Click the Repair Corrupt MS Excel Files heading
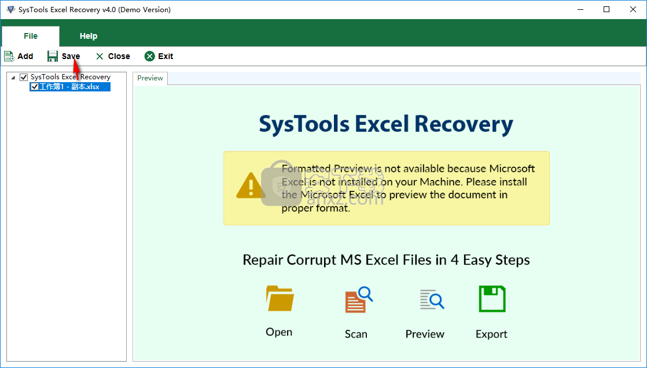This screenshot has width=647, height=368. pos(386,260)
